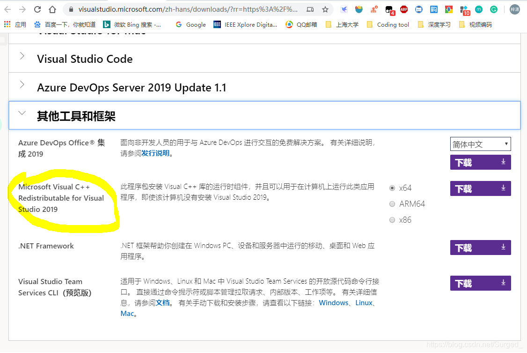Screen dimensions: 527x353
Task: Click the Azure DevOps Office 集成 2019 title
Action: point(61,148)
